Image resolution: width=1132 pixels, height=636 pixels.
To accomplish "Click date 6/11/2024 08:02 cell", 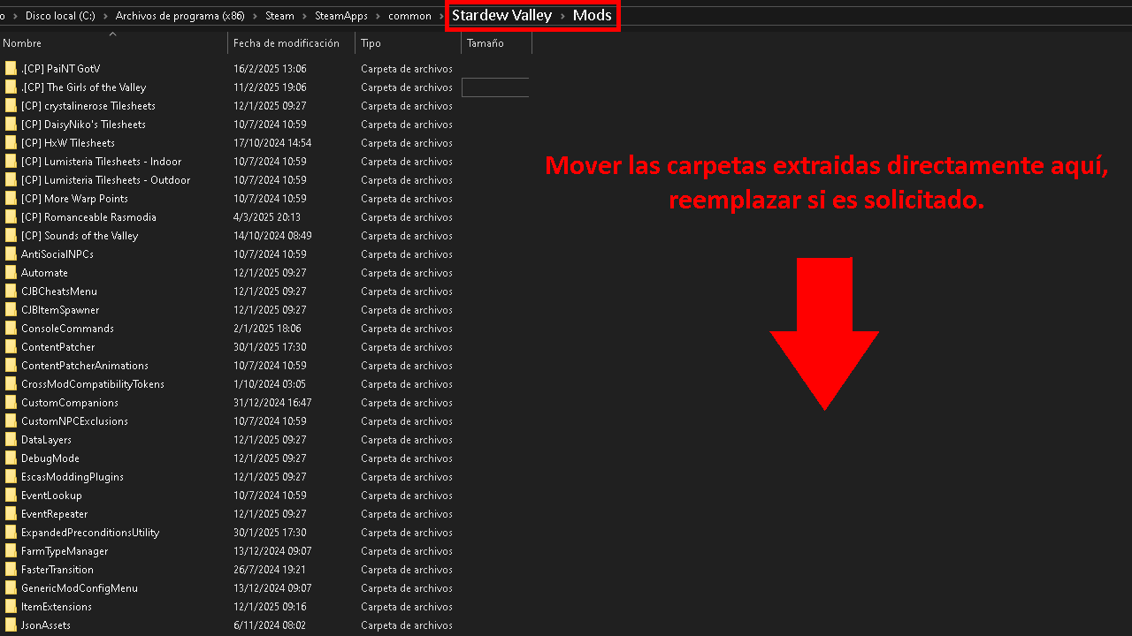I will (x=270, y=625).
